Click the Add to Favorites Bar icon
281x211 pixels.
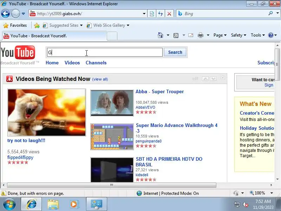[37, 25]
